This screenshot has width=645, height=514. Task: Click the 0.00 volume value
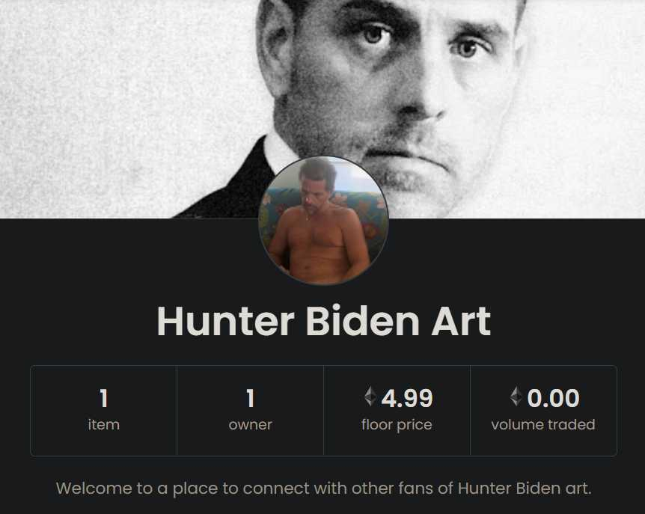[x=553, y=398]
